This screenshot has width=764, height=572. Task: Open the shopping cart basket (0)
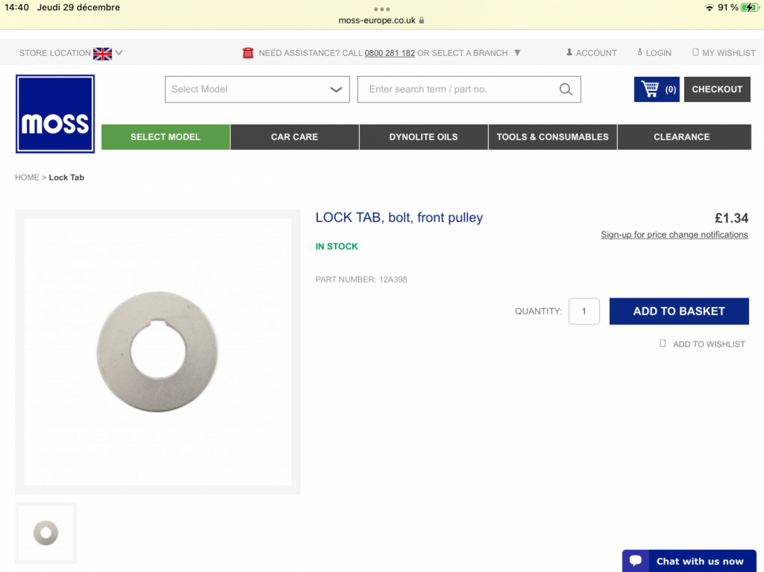pyautogui.click(x=657, y=89)
